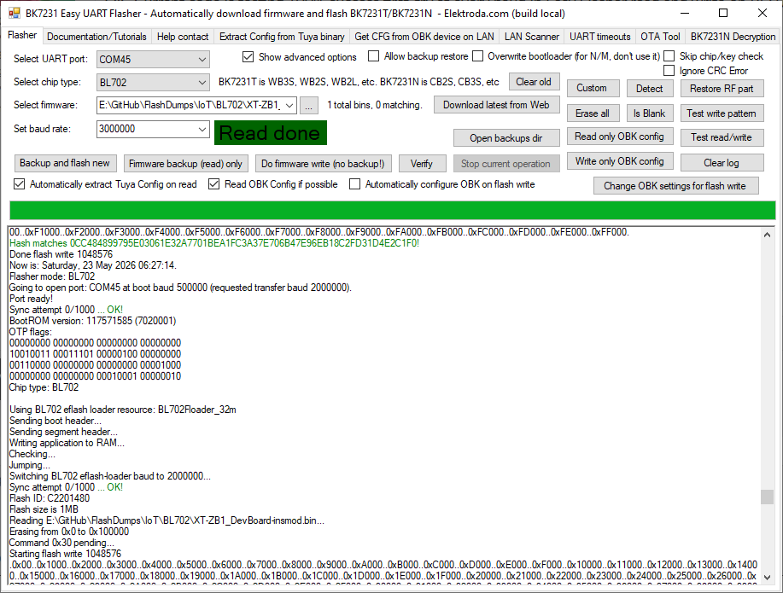Image resolution: width=783 pixels, height=593 pixels.
Task: Click the Clear log button
Action: click(722, 163)
